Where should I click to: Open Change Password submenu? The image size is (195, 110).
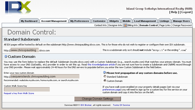[x=182, y=25]
